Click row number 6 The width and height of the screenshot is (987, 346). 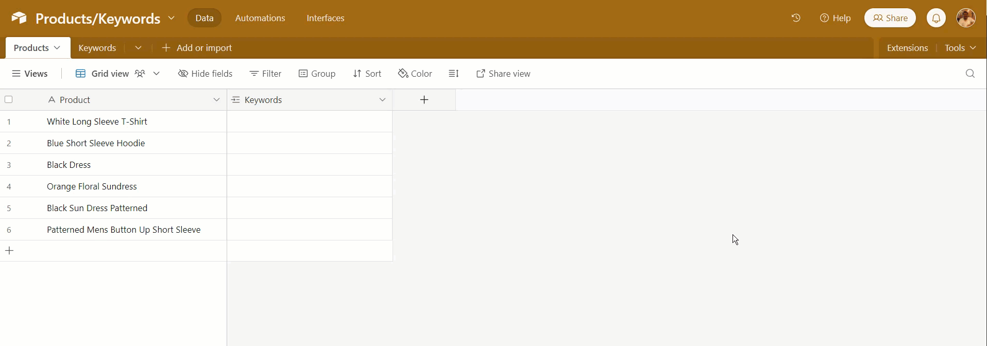coord(9,230)
